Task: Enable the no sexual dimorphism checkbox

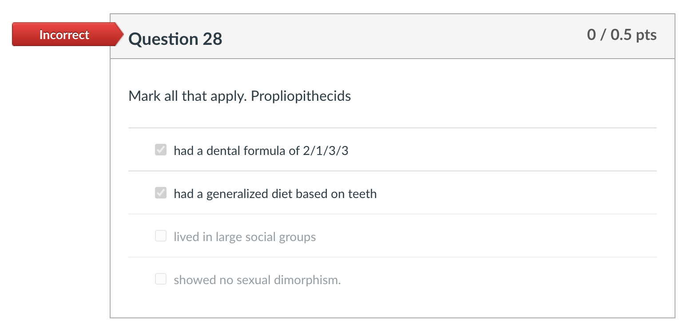Action: coord(161,279)
